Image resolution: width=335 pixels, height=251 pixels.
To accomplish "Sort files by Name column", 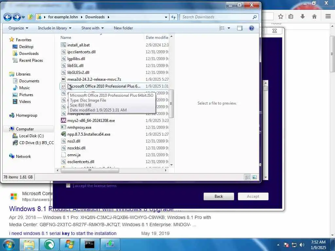I will click(65, 38).
